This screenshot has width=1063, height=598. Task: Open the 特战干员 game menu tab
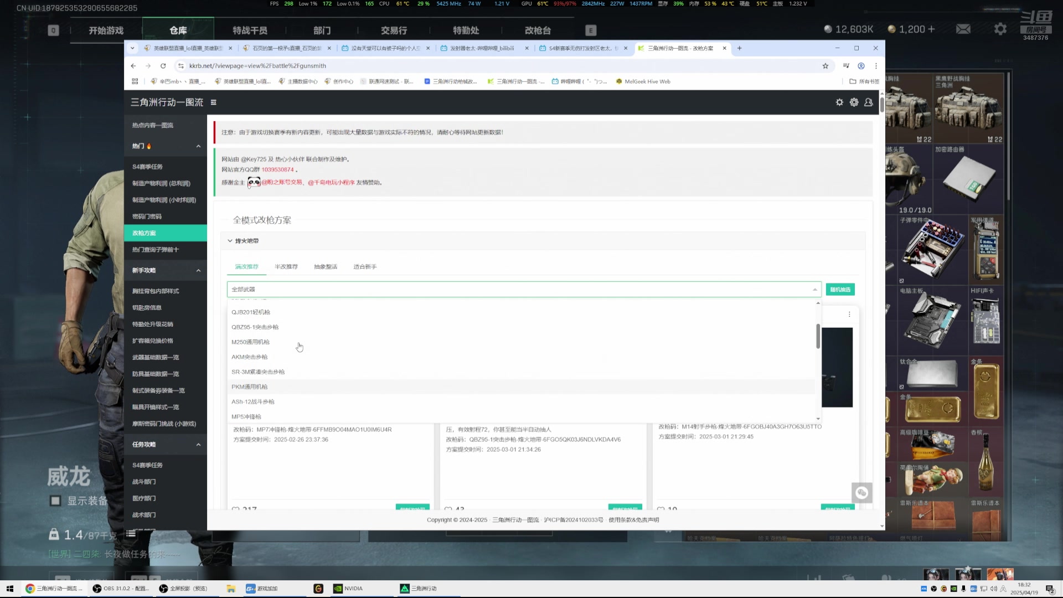tap(250, 30)
